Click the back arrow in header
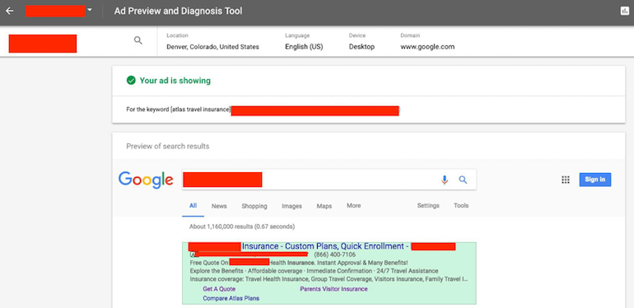Image resolution: width=634 pixels, height=308 pixels. click(9, 11)
